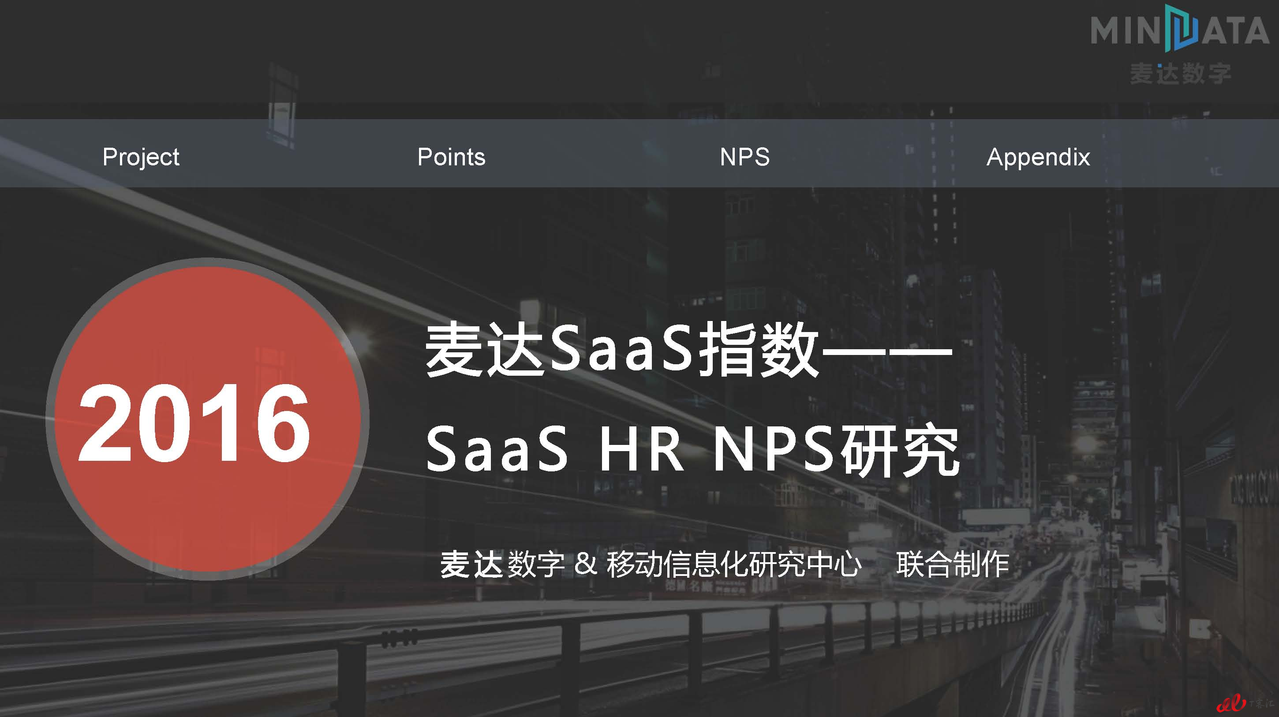Select the NPS navigation tab

click(x=745, y=157)
